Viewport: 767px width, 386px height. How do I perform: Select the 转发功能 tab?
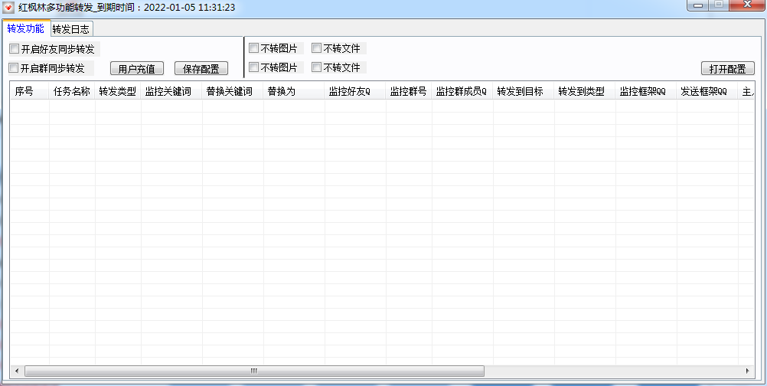click(25, 29)
